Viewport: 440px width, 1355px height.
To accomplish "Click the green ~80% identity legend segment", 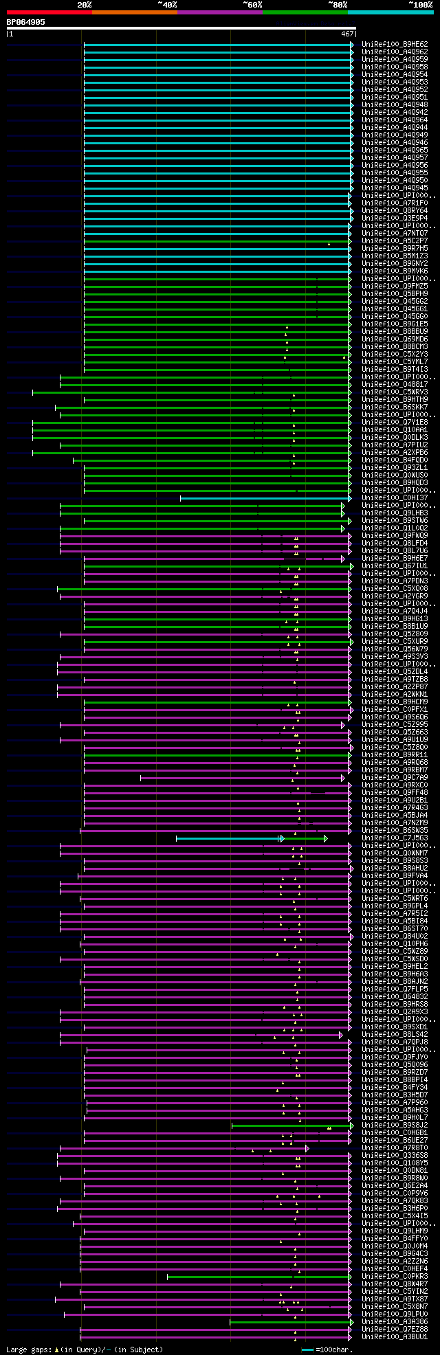I will click(x=305, y=12).
